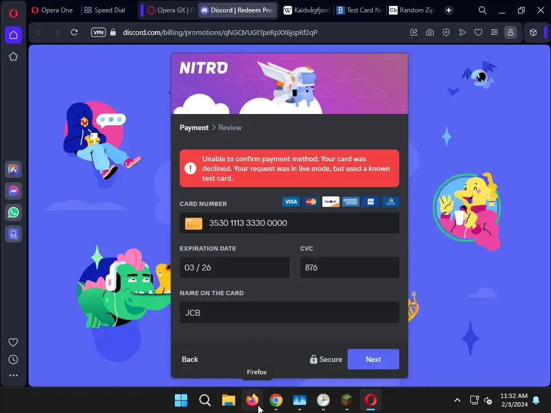Click the American Express logo

[x=351, y=202]
